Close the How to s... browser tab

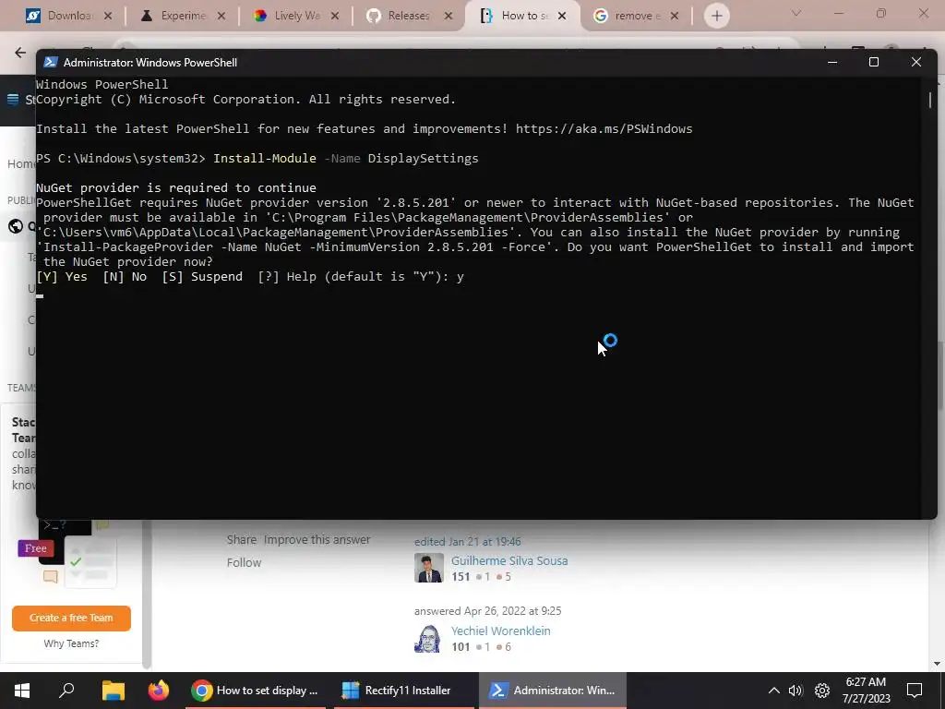click(562, 17)
